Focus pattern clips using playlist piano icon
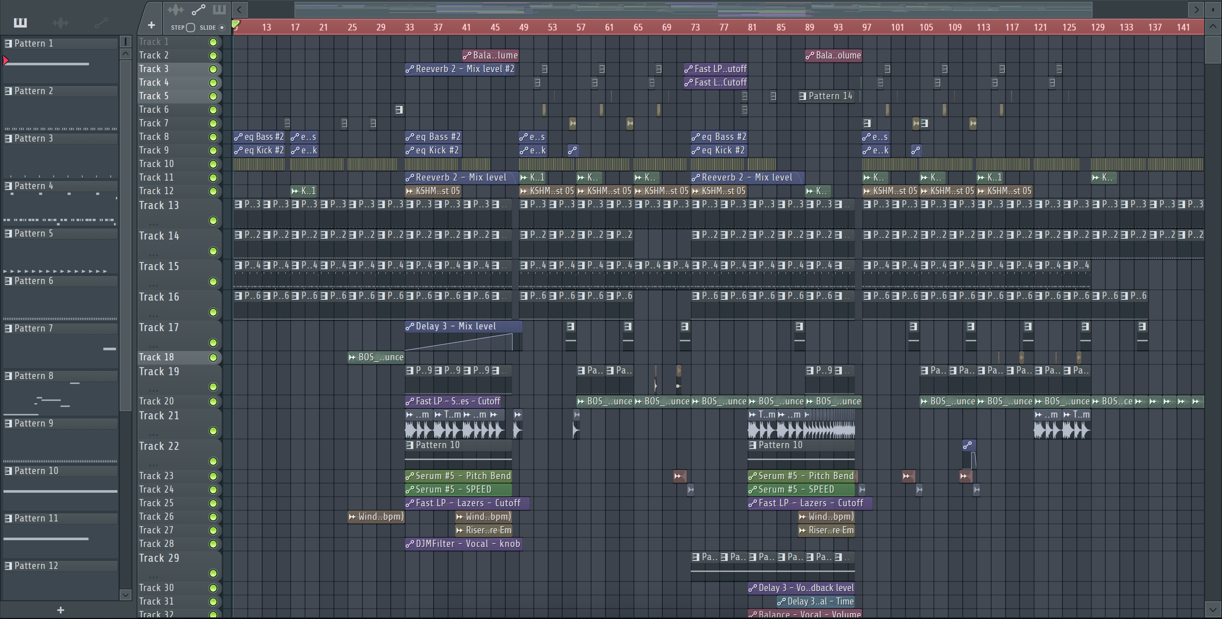 [219, 9]
